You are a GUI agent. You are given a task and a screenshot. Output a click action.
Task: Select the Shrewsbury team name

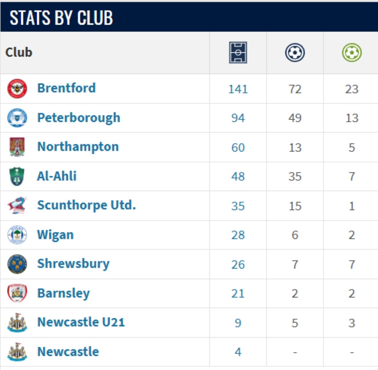[x=73, y=264]
